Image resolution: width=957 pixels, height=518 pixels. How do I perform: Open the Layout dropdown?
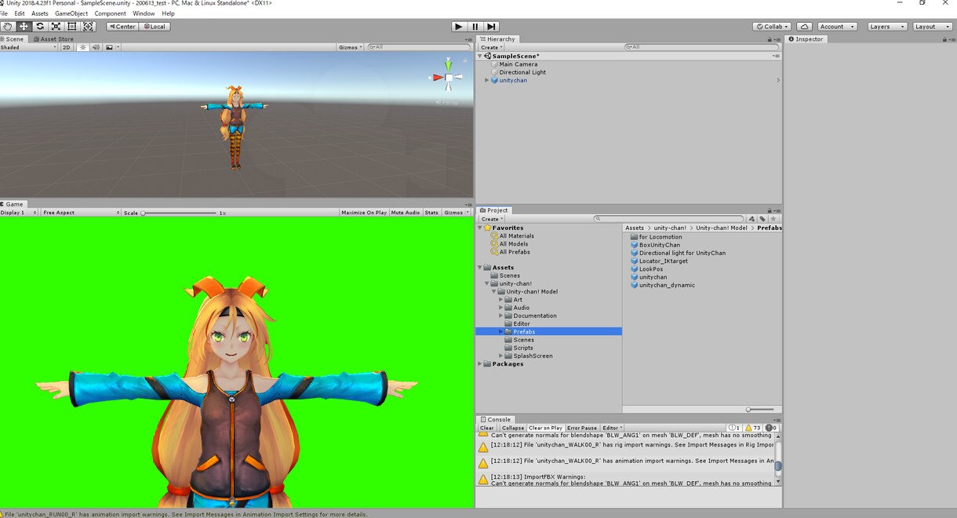point(933,27)
